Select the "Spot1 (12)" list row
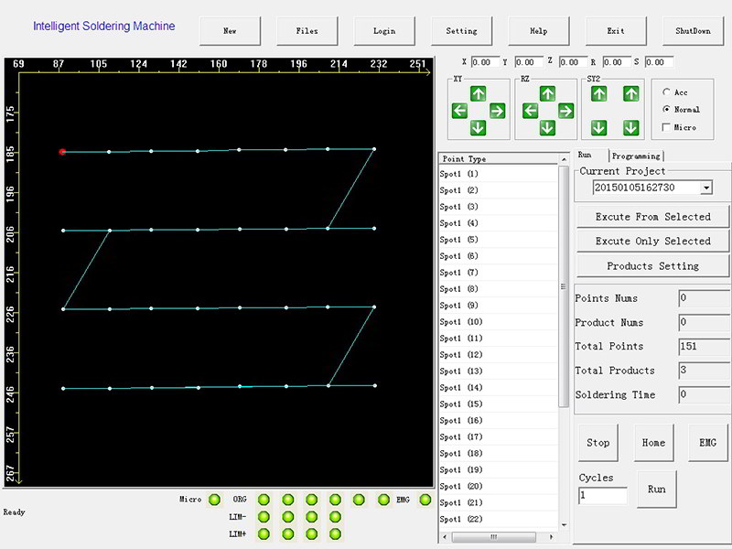The height and width of the screenshot is (549, 732). tap(499, 355)
